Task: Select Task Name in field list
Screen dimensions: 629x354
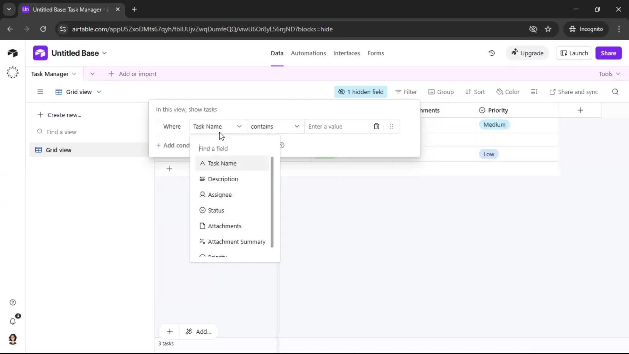Action: tap(232, 163)
